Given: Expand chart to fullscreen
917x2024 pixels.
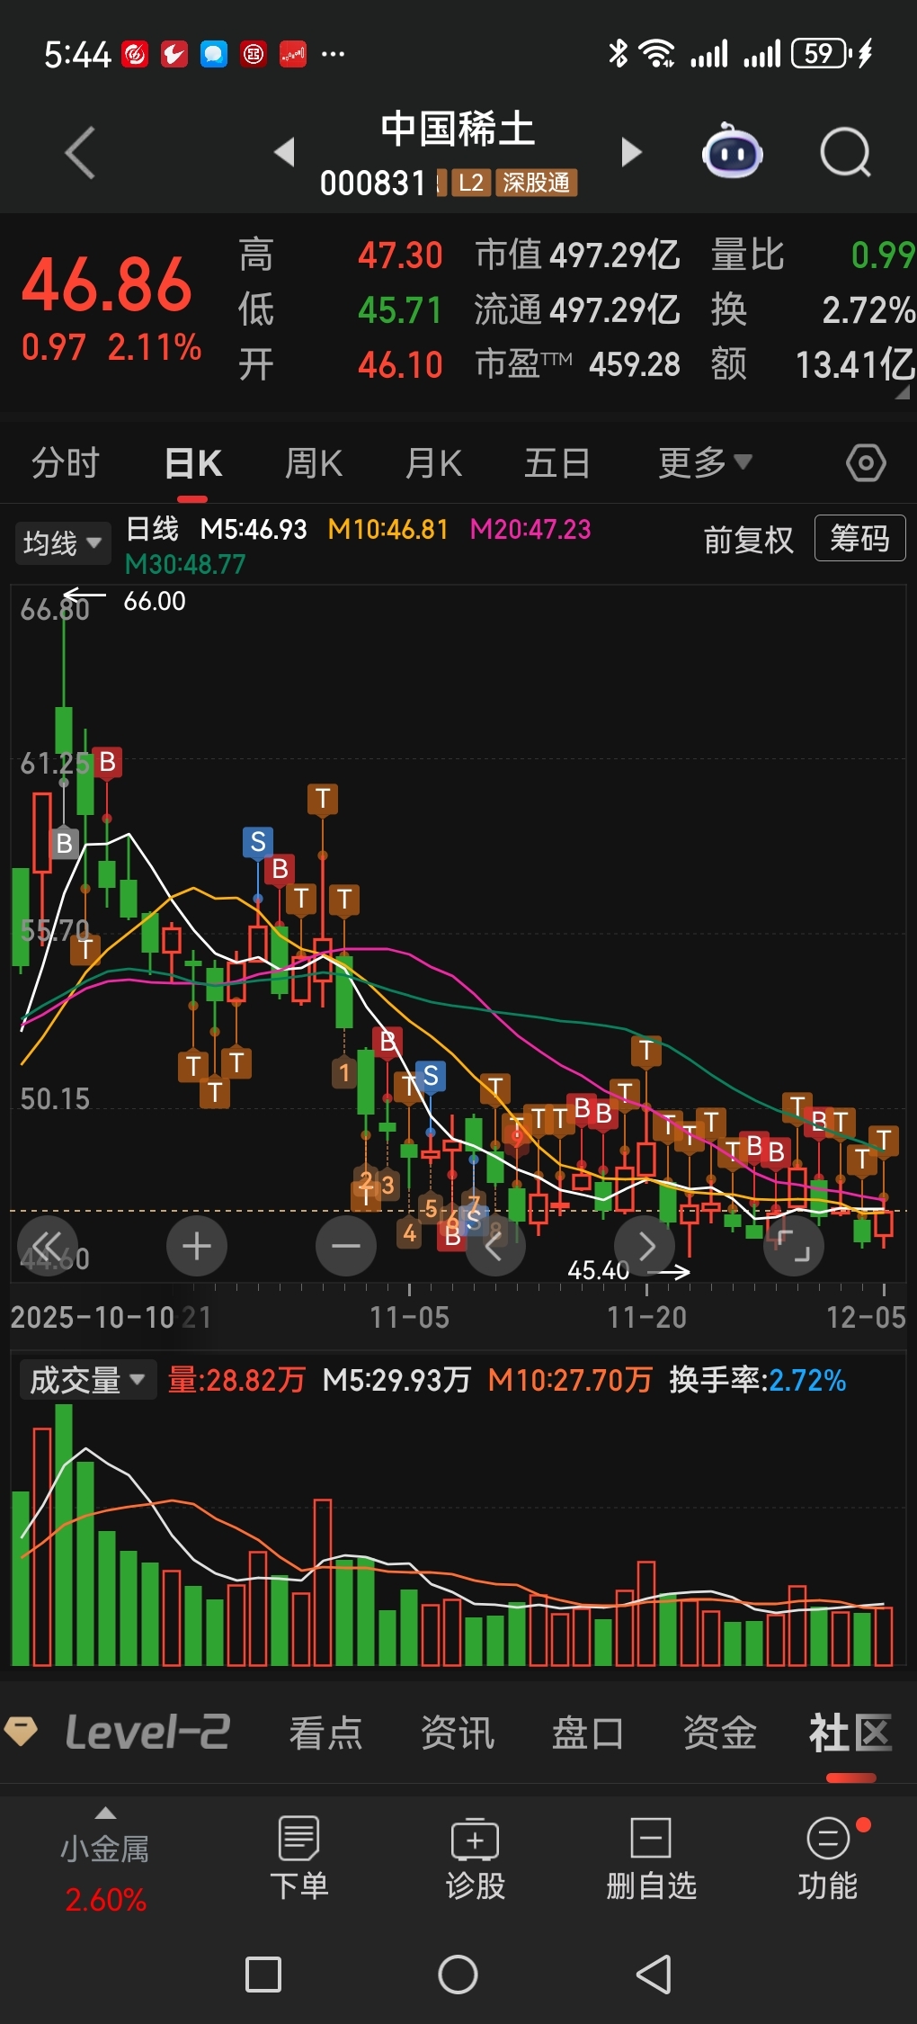Looking at the screenshot, I should click(x=794, y=1246).
